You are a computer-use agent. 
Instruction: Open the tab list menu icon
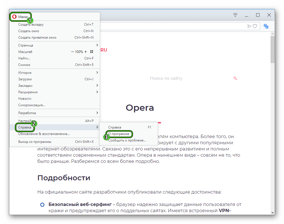[x=235, y=15]
